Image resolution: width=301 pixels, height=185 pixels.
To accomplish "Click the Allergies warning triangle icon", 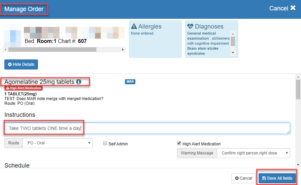I will tap(134, 27).
